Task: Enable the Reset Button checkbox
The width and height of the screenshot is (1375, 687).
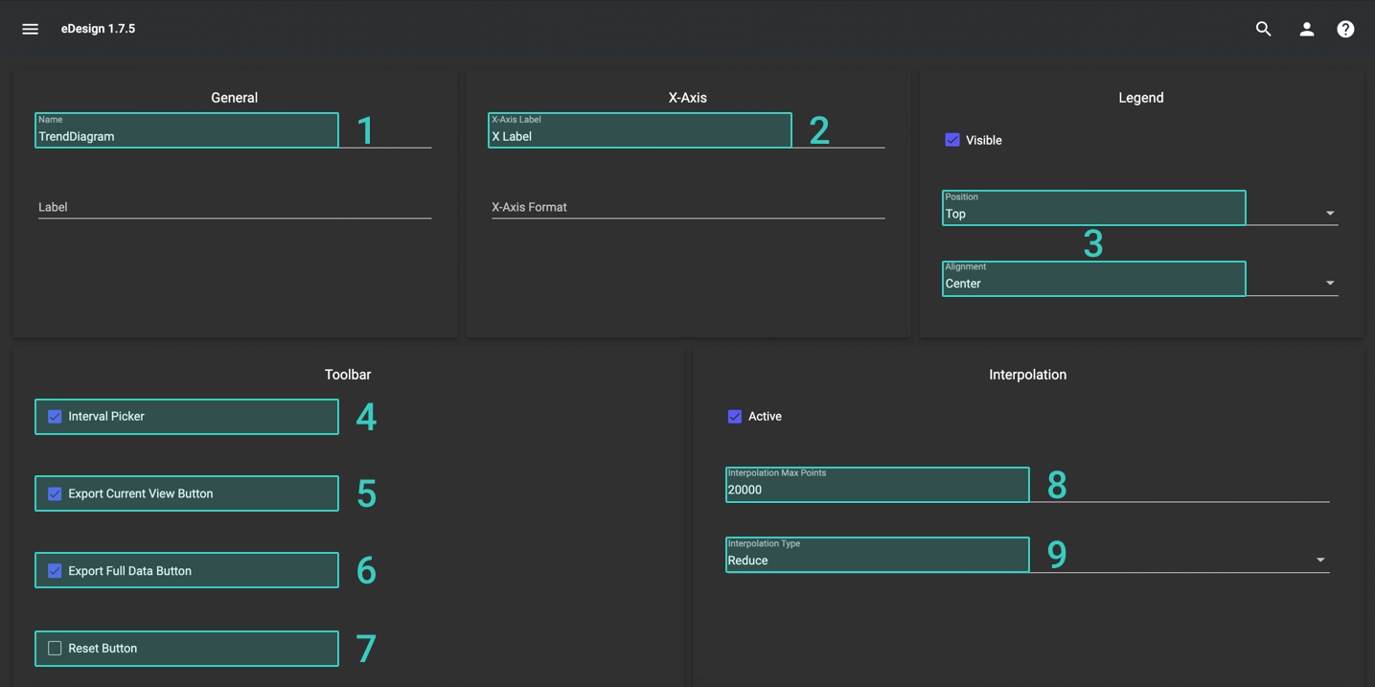Action: coord(55,649)
